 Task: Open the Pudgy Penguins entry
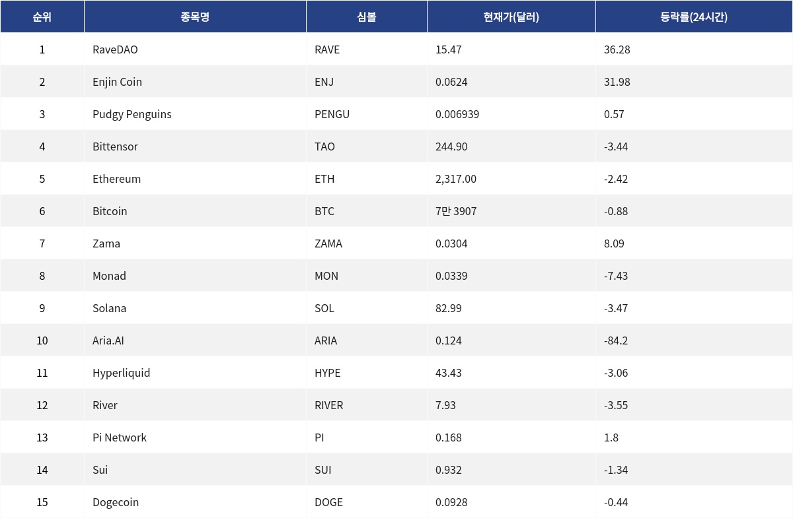[x=132, y=114]
